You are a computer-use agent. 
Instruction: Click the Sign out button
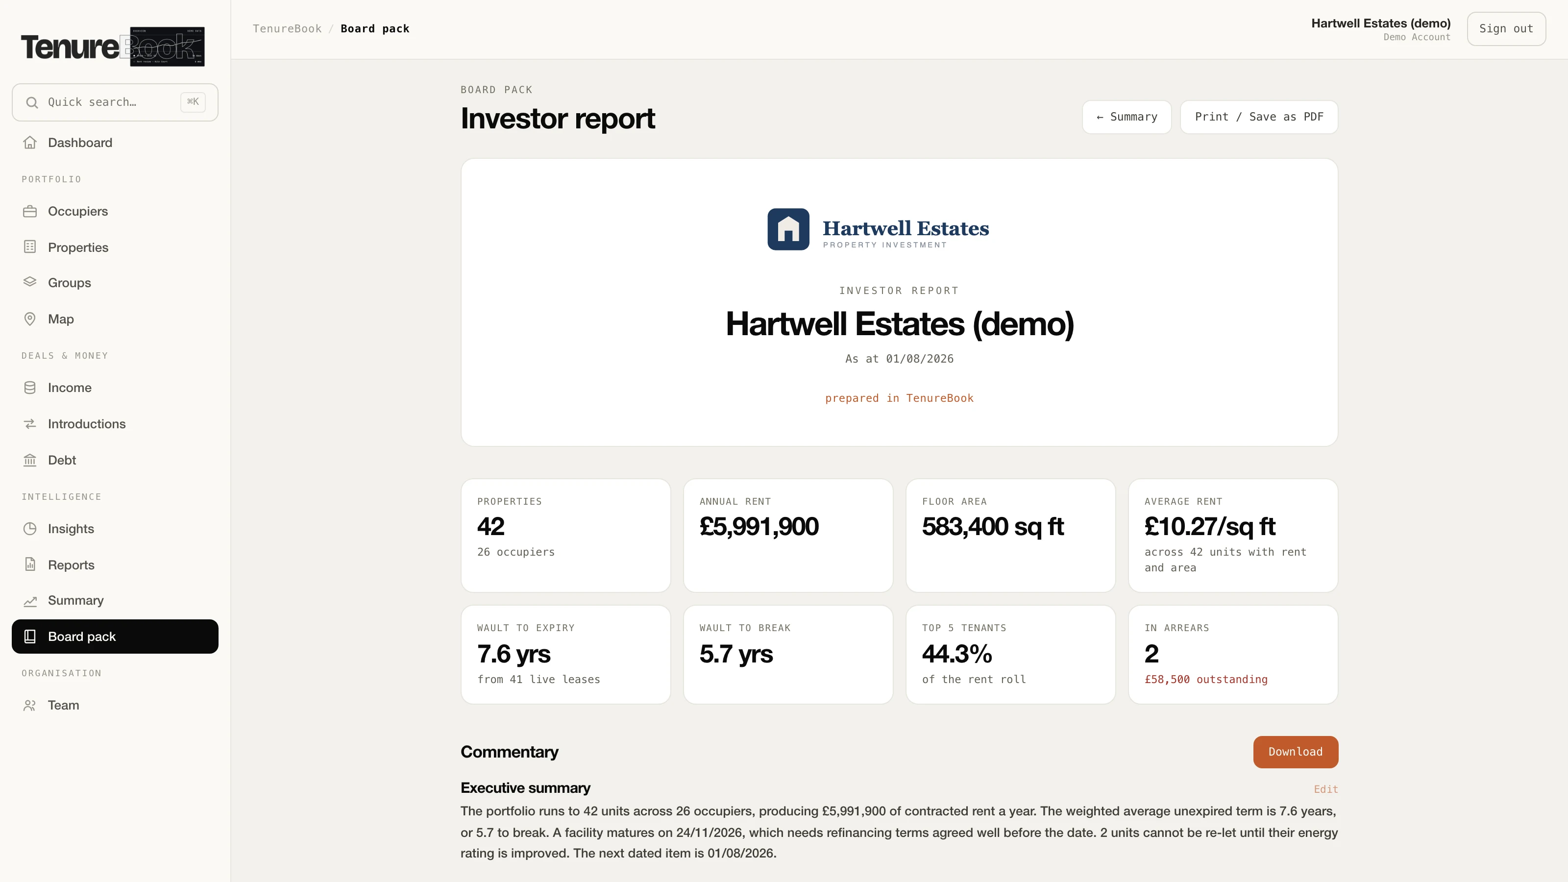tap(1506, 28)
